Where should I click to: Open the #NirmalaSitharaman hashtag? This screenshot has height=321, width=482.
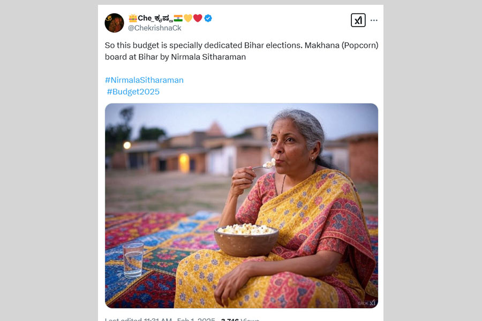click(144, 80)
